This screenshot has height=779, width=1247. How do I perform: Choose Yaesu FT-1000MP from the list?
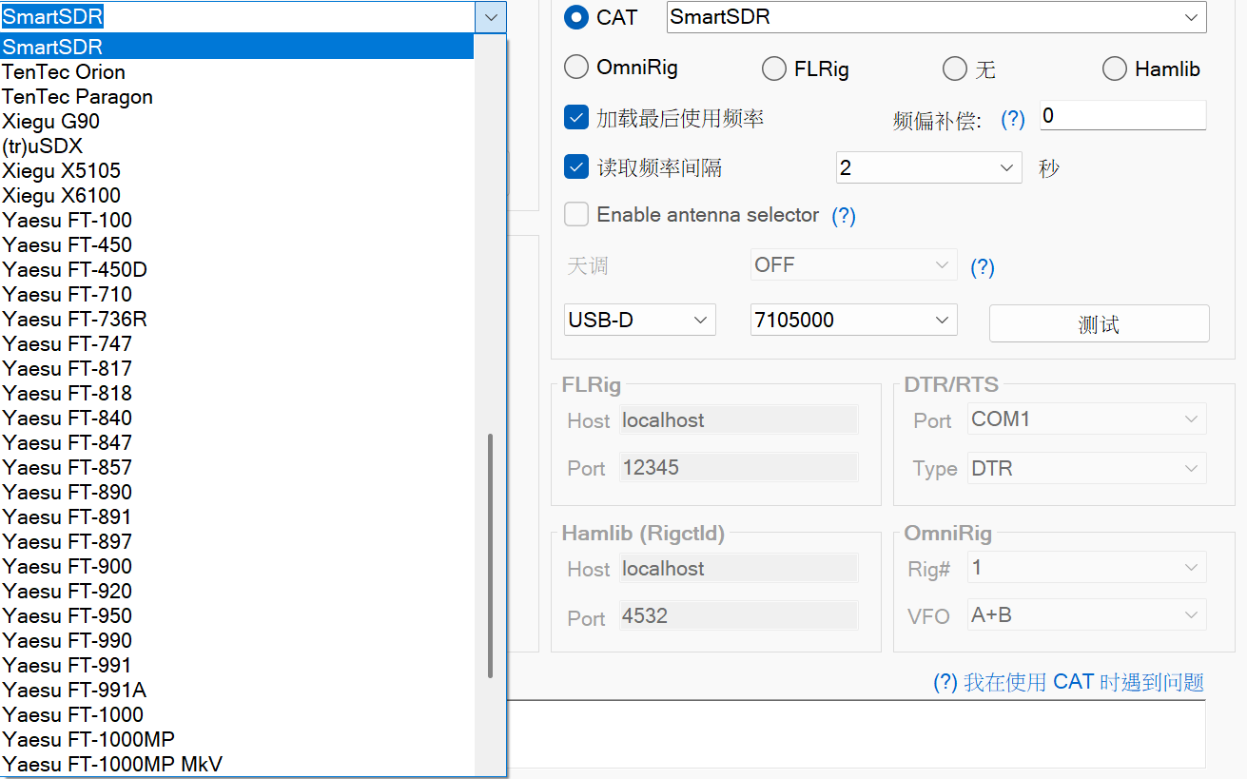(237, 739)
